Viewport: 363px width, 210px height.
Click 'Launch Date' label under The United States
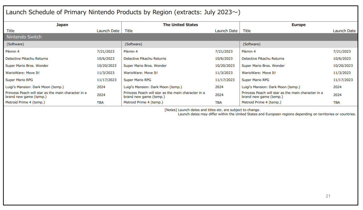[226, 31]
